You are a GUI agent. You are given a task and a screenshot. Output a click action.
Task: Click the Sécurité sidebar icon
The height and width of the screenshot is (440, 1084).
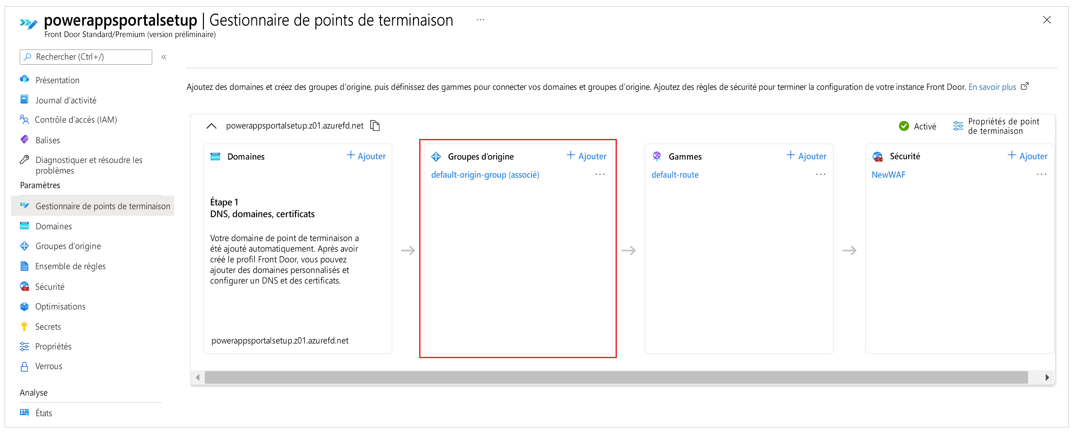tap(24, 287)
